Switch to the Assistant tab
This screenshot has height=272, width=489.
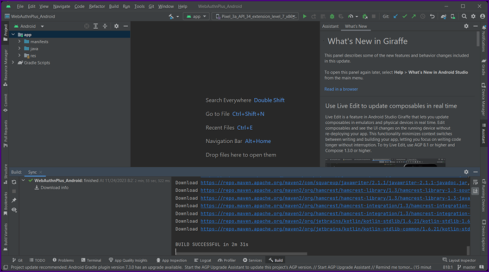coord(330,26)
